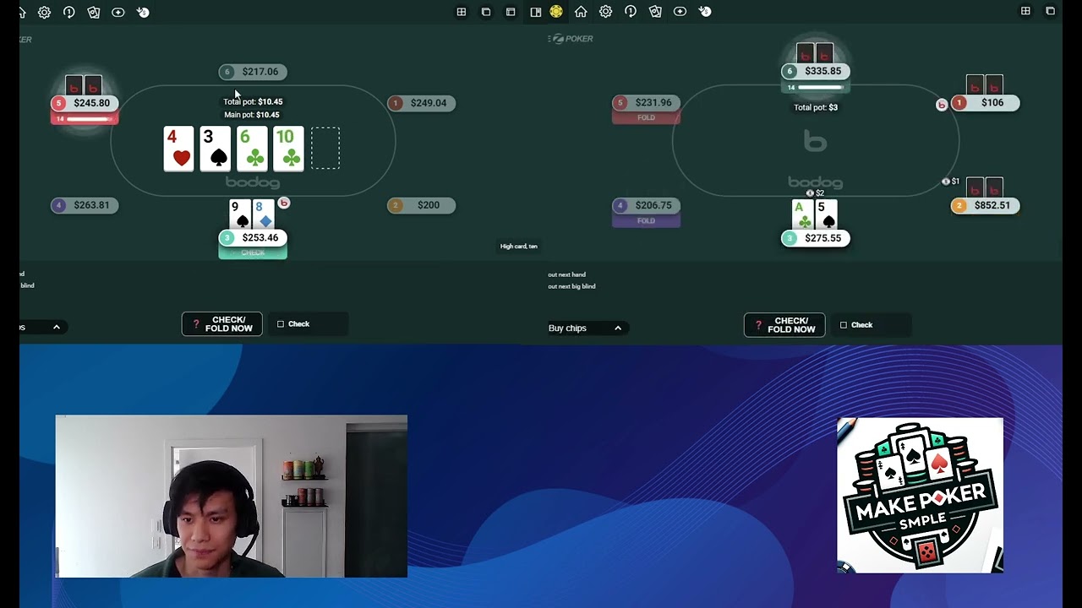Tick the Check checkbox on left table
Viewport: 1082px width, 608px height.
coord(281,324)
